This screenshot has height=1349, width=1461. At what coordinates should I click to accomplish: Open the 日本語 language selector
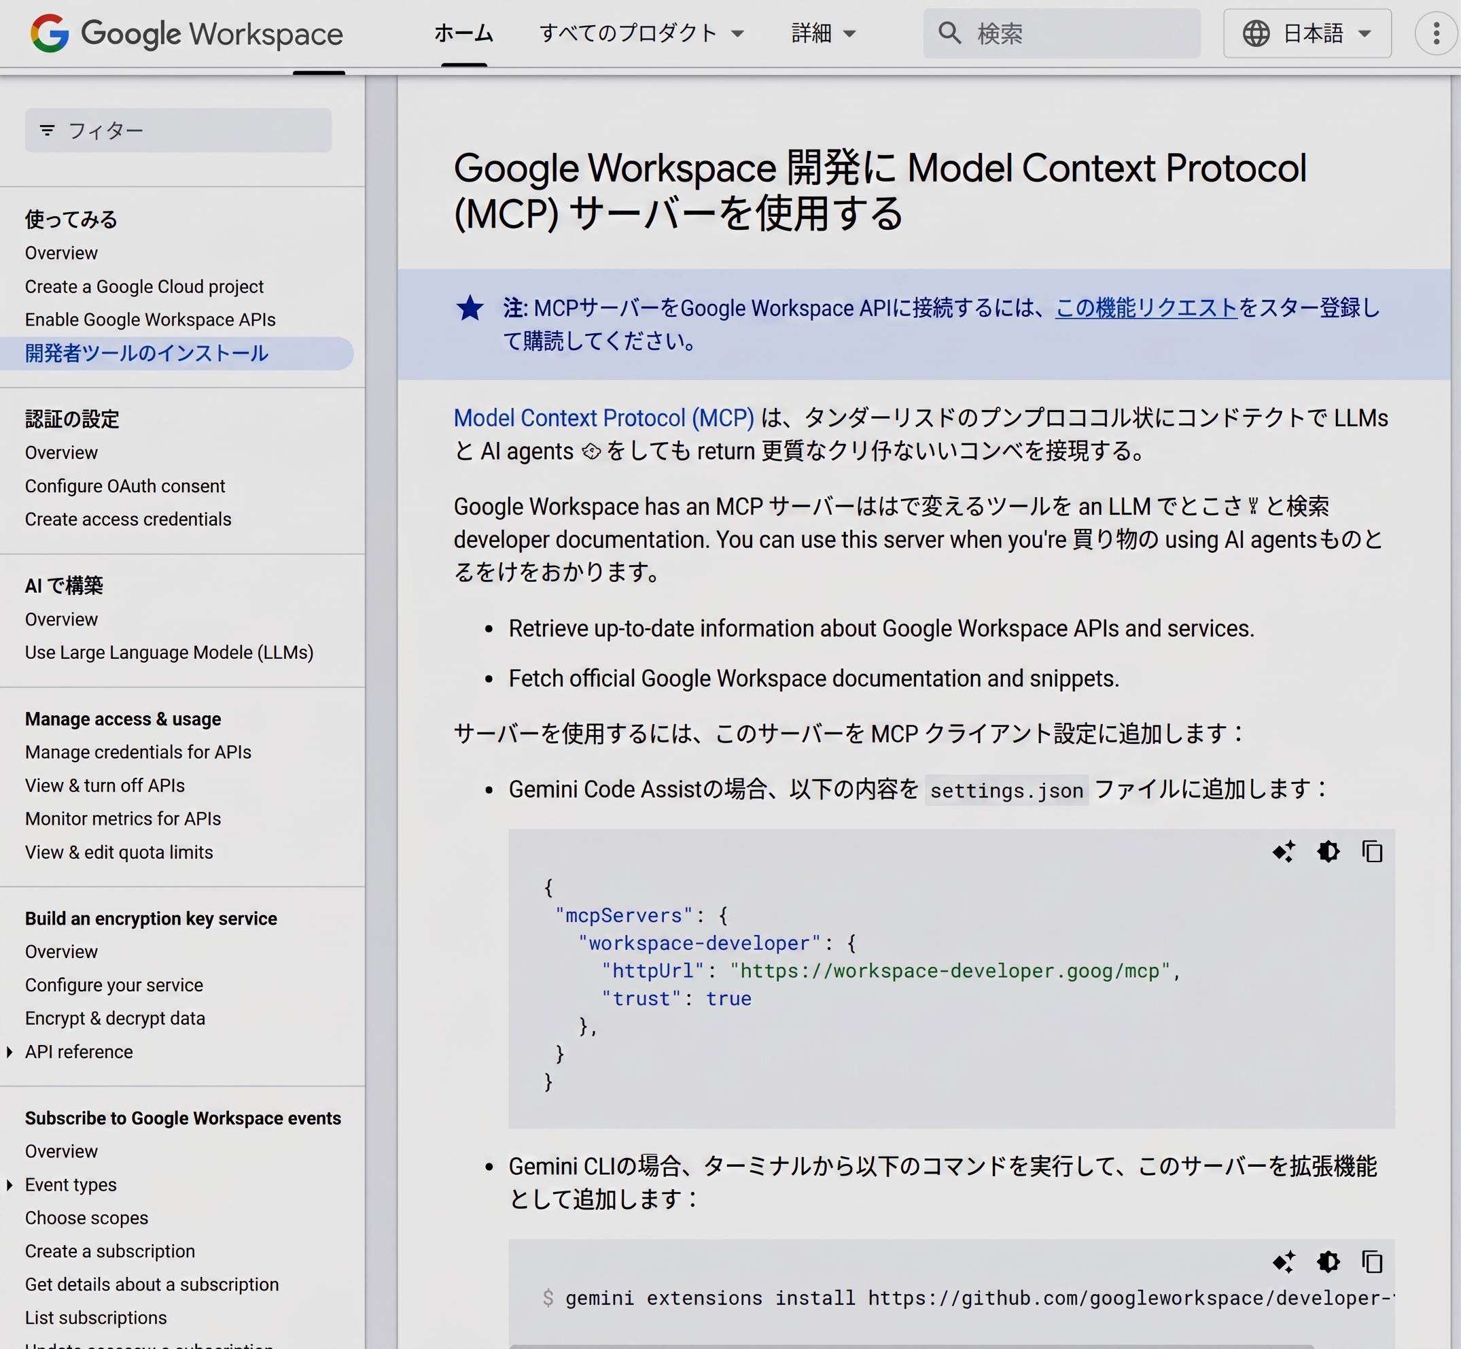[x=1307, y=33]
